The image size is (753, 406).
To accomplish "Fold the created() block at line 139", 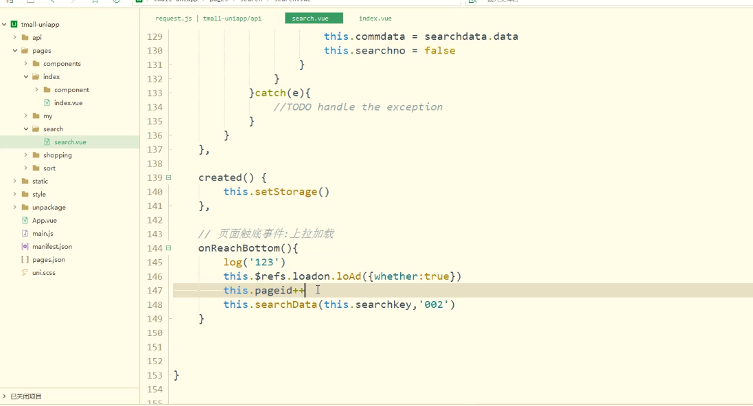I will 169,178.
